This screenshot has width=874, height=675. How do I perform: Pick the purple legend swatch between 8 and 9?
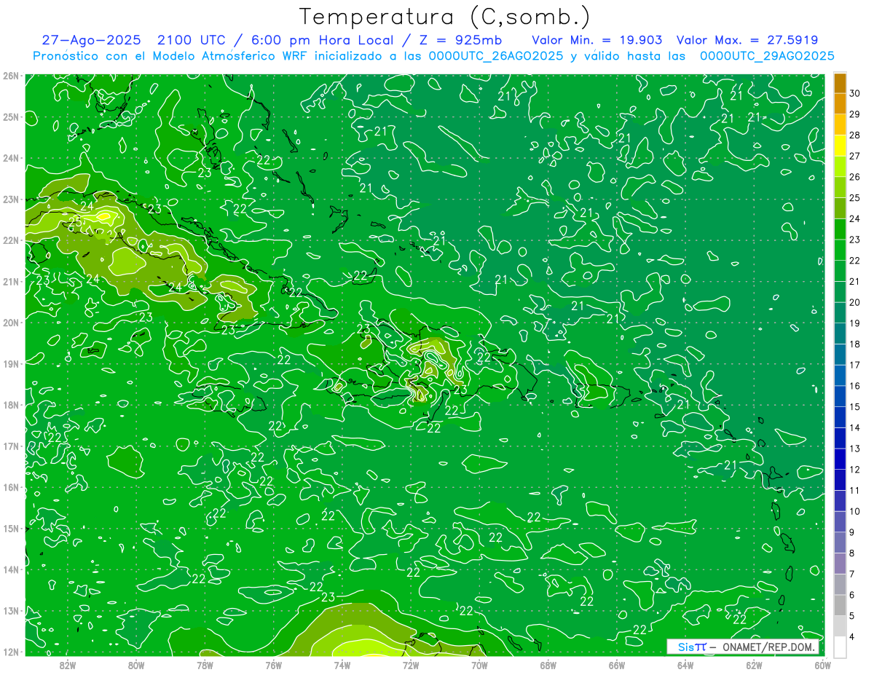point(840,542)
